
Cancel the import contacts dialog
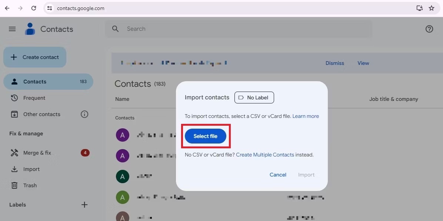(278, 175)
